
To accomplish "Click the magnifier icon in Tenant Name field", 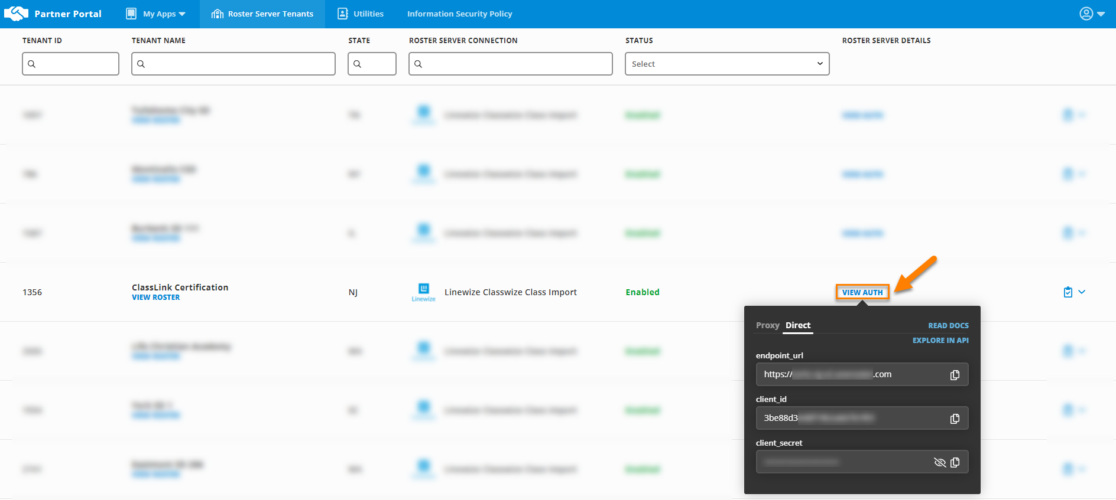I will 141,64.
